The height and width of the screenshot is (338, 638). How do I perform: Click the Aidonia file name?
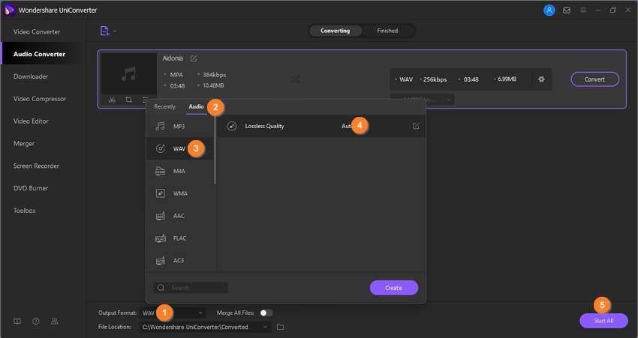coord(173,58)
